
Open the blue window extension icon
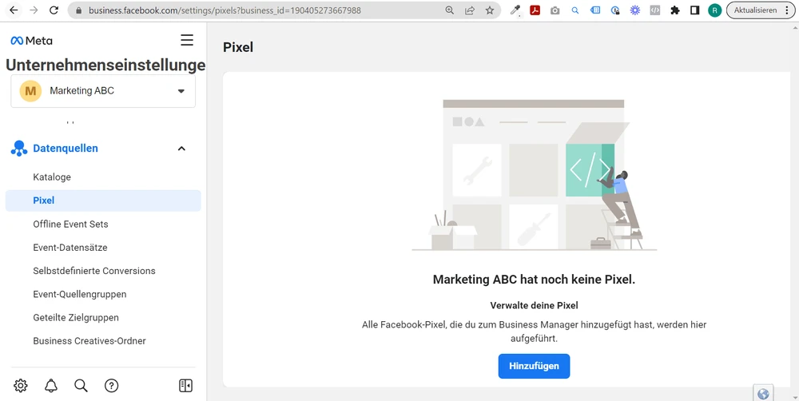(595, 10)
